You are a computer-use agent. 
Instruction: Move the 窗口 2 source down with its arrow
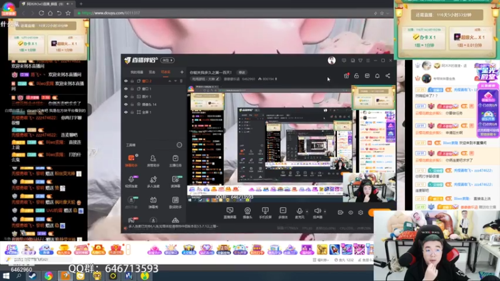coord(176,81)
